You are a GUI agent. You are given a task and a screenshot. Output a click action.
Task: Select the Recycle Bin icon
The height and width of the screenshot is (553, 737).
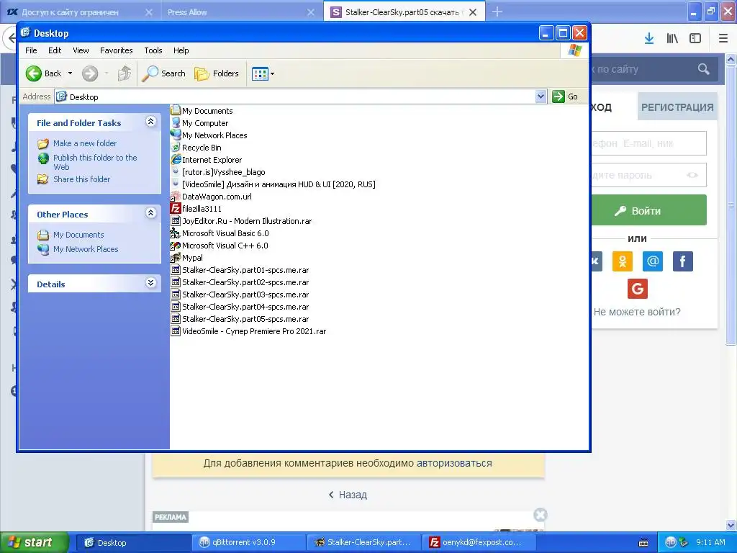click(176, 147)
